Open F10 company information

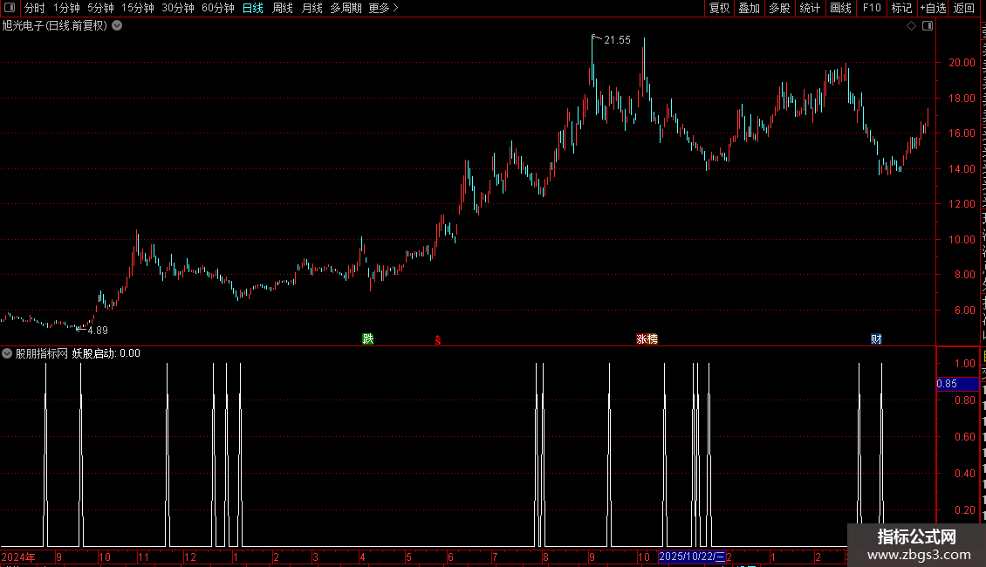tap(872, 8)
